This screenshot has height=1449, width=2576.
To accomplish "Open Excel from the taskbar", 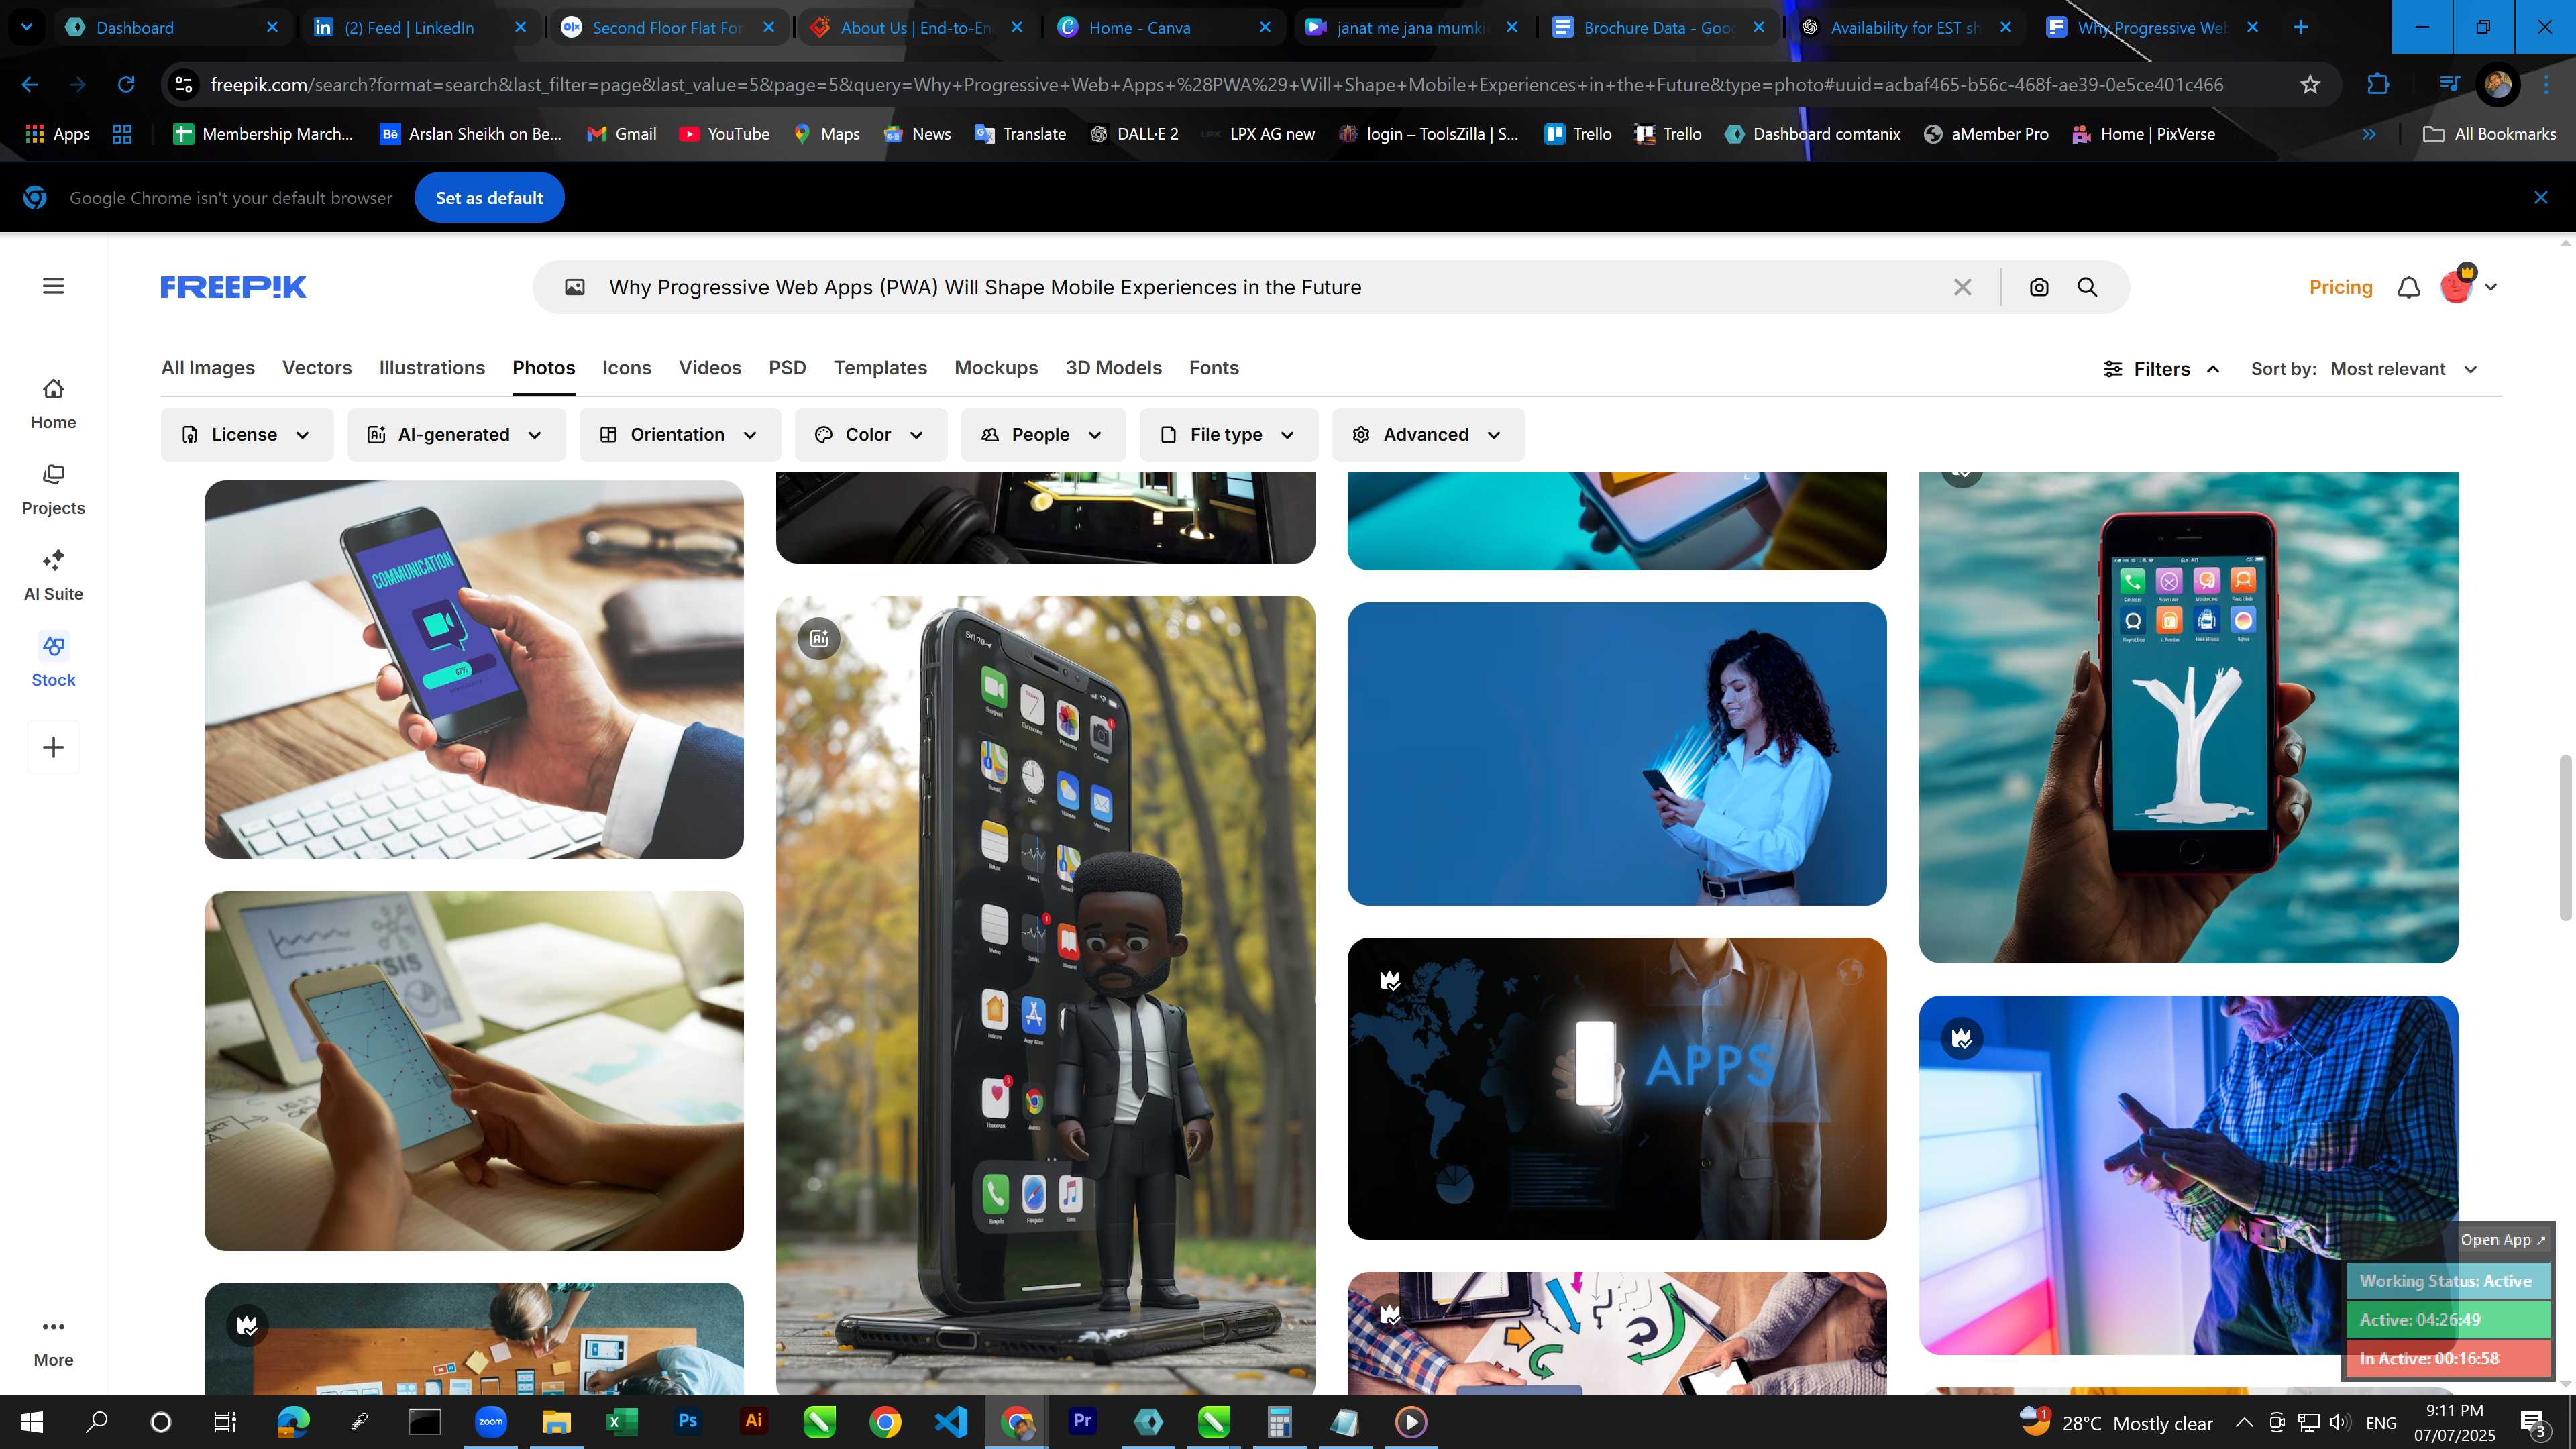I will (622, 1421).
